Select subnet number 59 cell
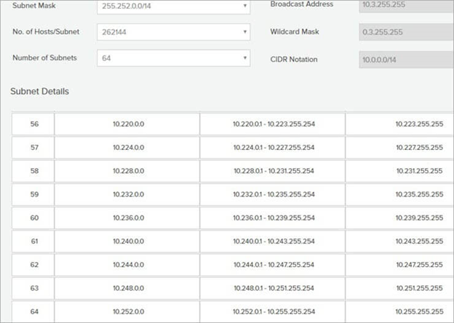Viewport: 454px width, 323px height. pos(34,194)
